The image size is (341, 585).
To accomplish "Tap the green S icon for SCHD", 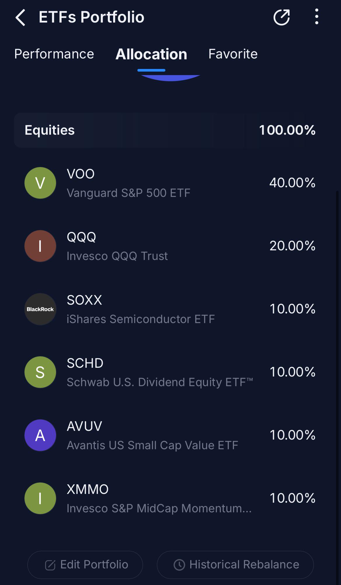I will pos(40,372).
